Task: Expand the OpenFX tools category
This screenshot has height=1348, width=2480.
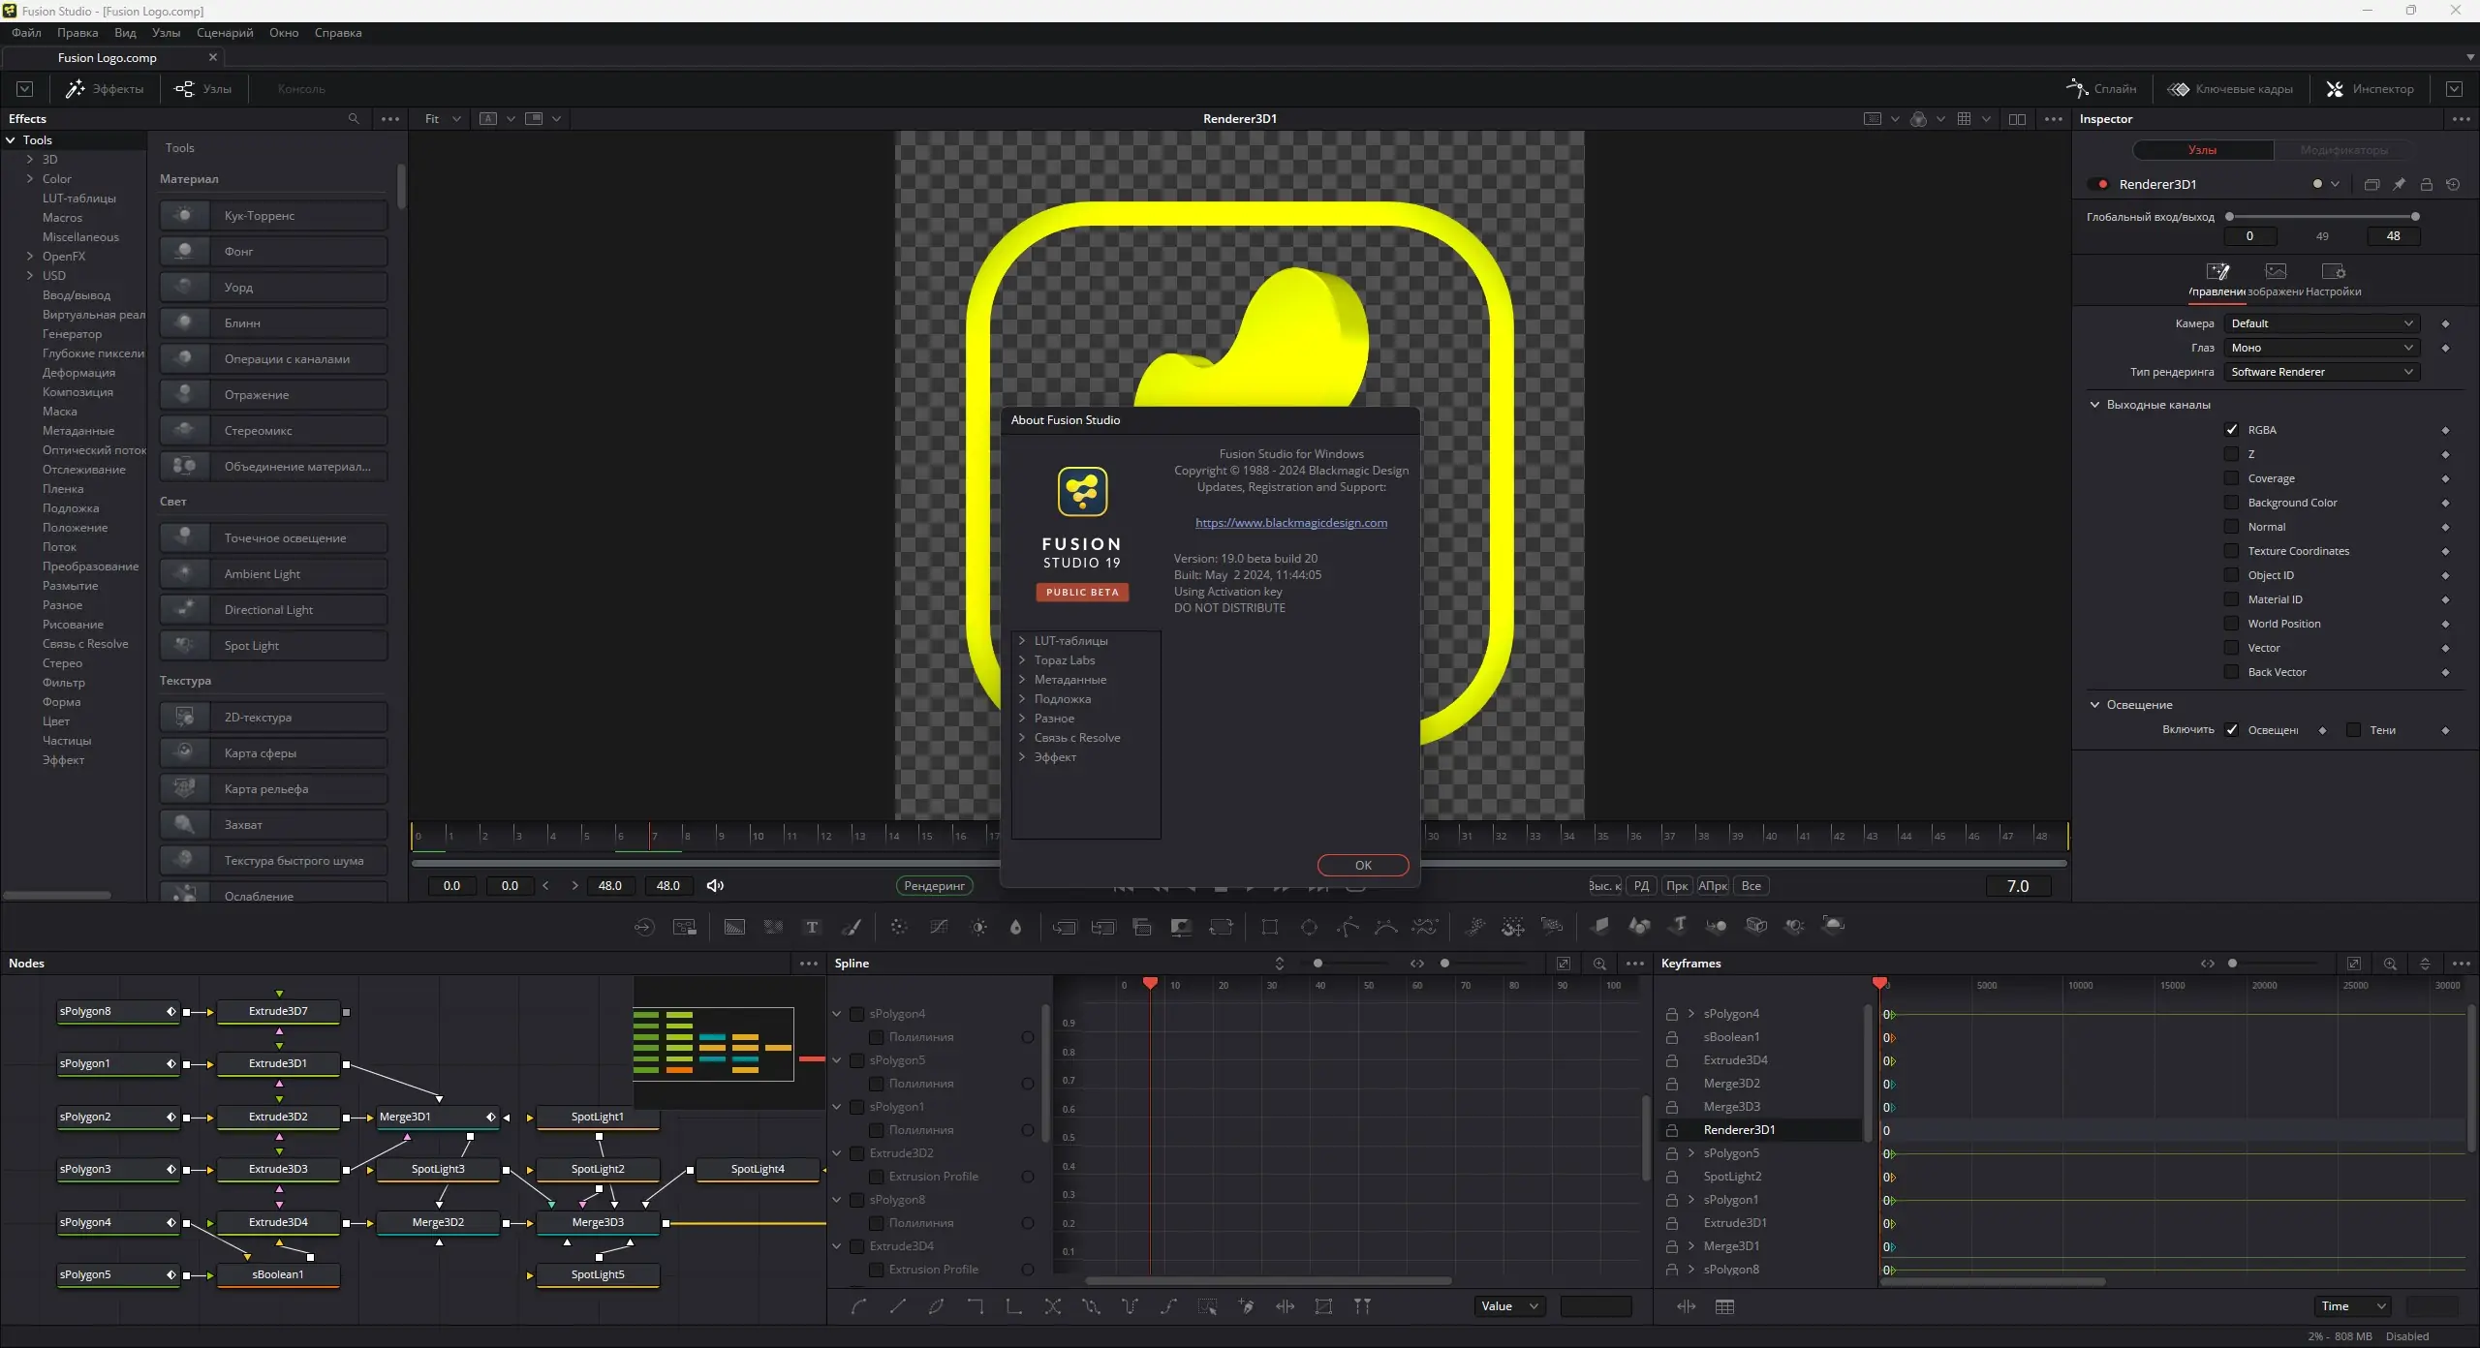Action: 30,257
